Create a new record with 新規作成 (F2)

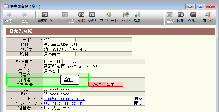click(45, 17)
